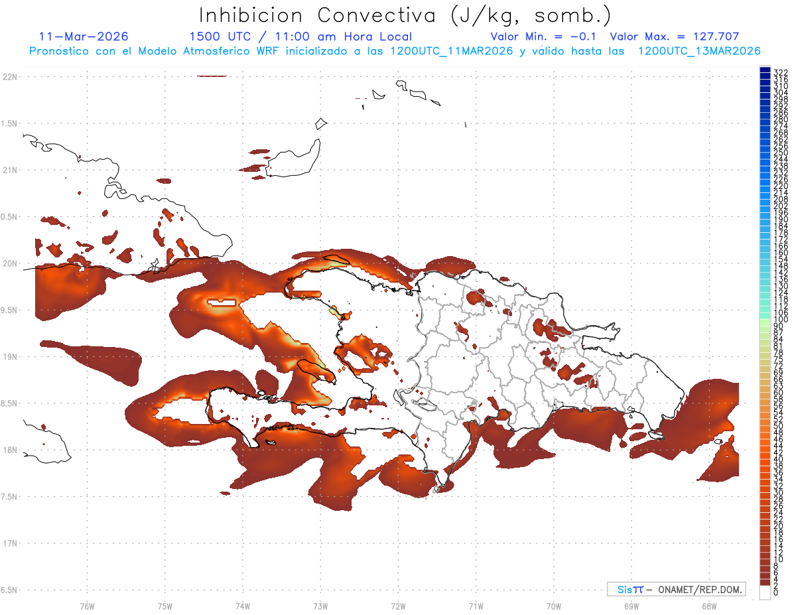Select the date label '11-Mar-2026'

(x=84, y=36)
